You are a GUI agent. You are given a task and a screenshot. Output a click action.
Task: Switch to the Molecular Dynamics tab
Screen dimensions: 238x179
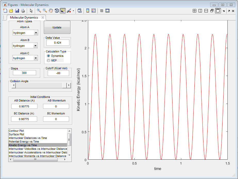click(x=24, y=18)
